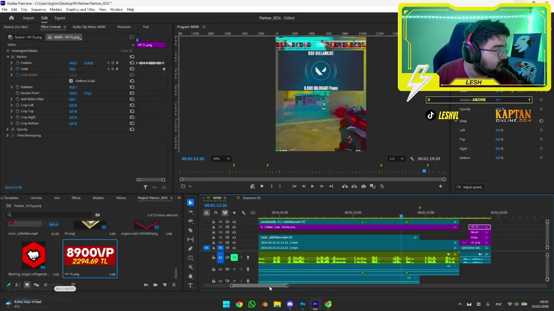Select the Slip tool
Viewport: 554px width, 311px height.
coord(190,239)
